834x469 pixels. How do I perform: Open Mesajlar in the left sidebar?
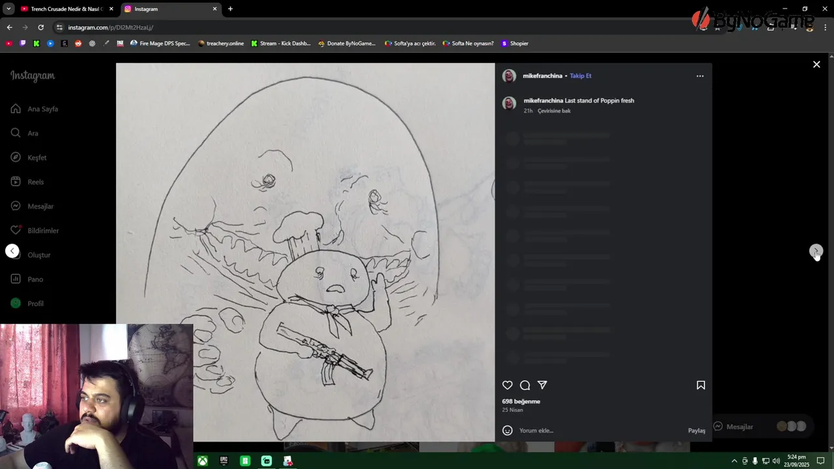pos(32,206)
